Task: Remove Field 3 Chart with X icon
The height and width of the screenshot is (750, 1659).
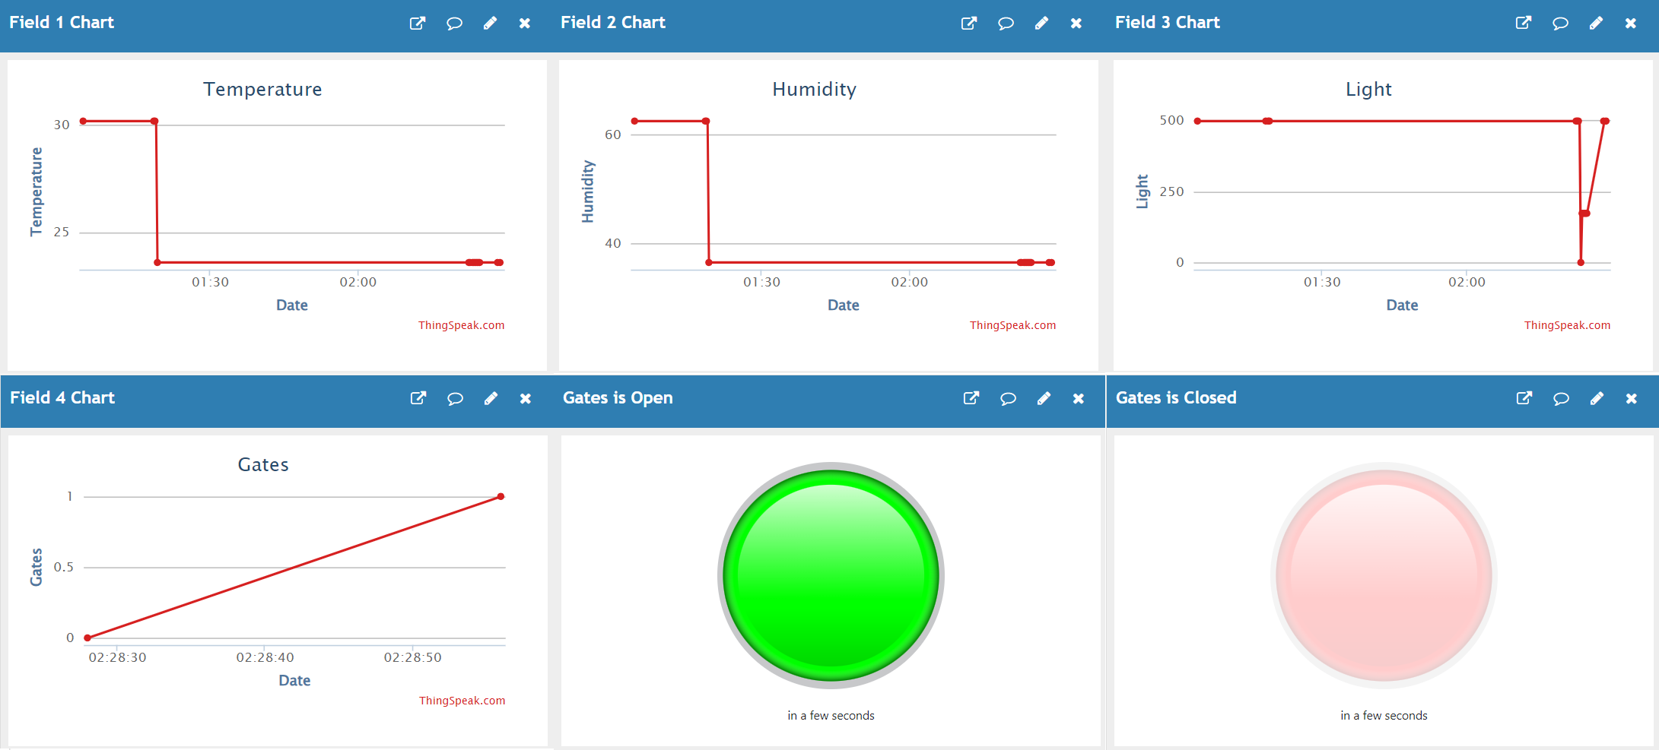Action: 1631,23
